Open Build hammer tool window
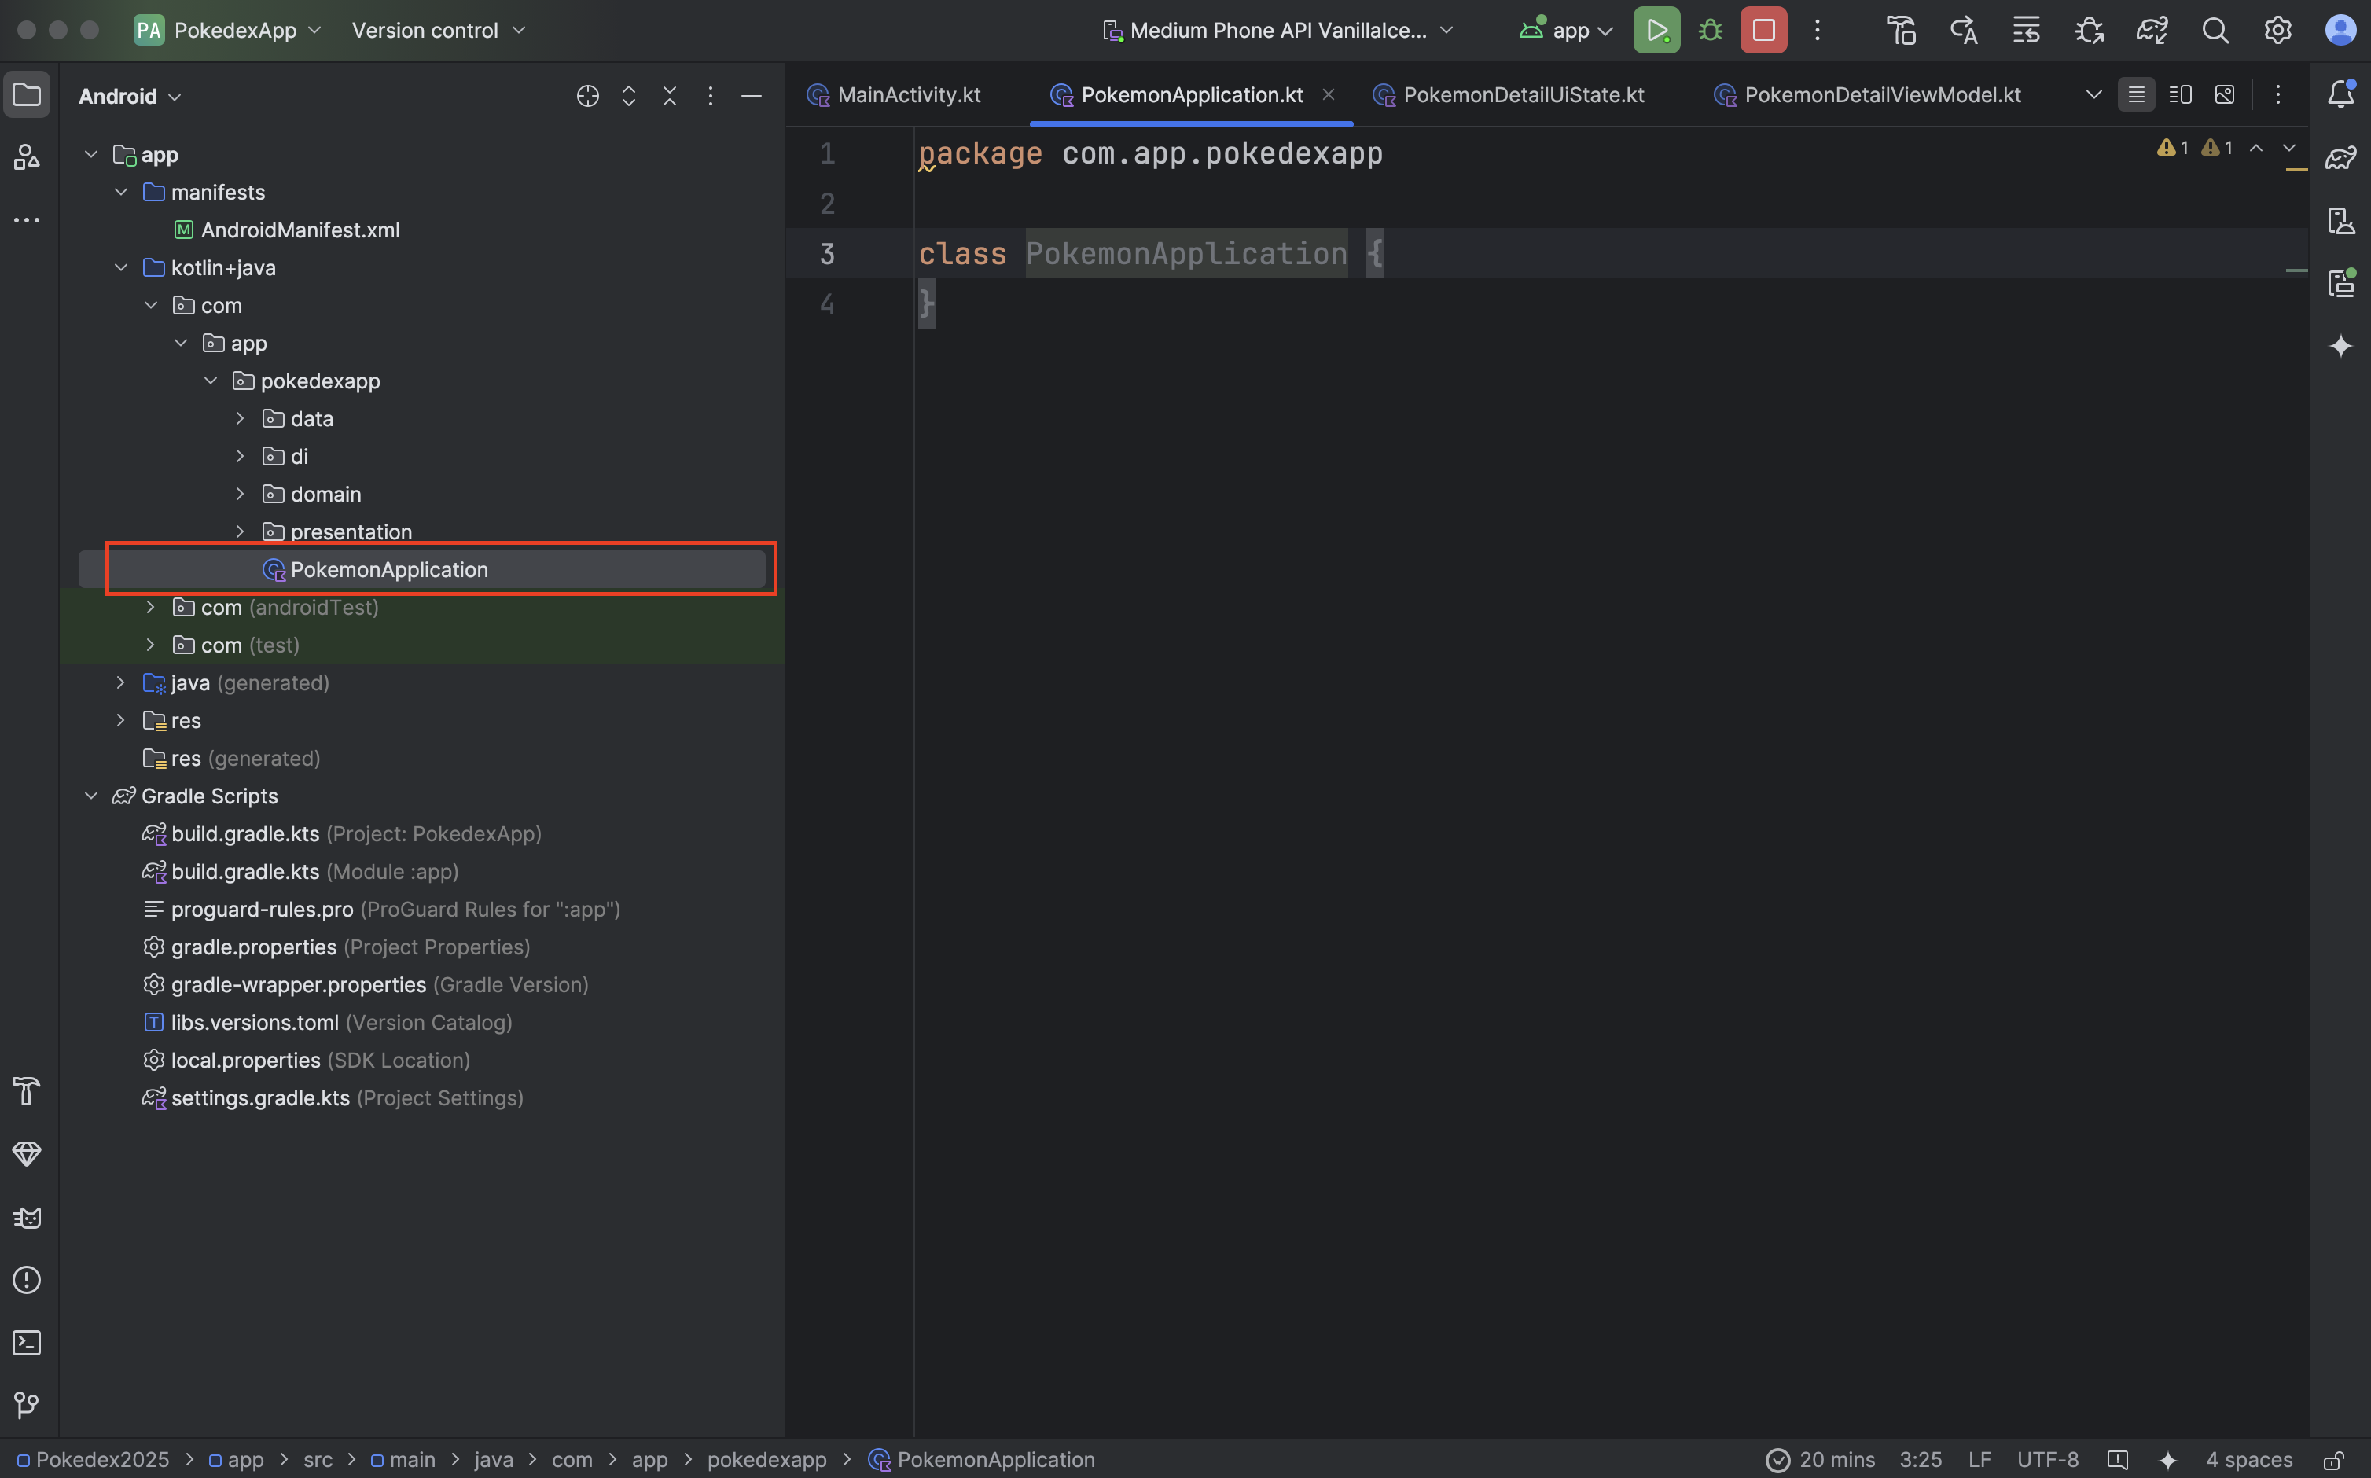The height and width of the screenshot is (1478, 2371). pyautogui.click(x=27, y=1090)
